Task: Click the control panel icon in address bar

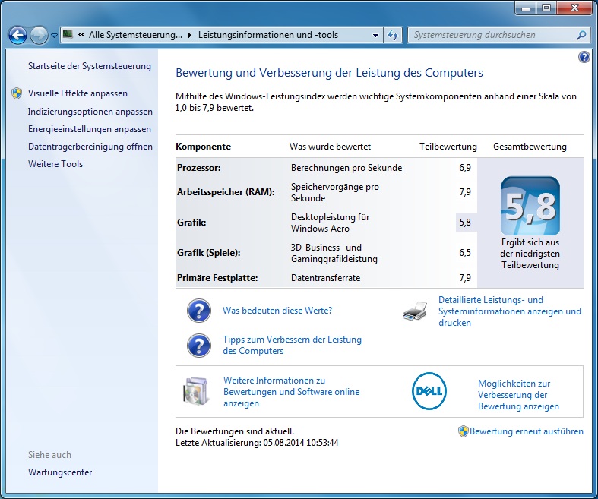Action: point(68,35)
